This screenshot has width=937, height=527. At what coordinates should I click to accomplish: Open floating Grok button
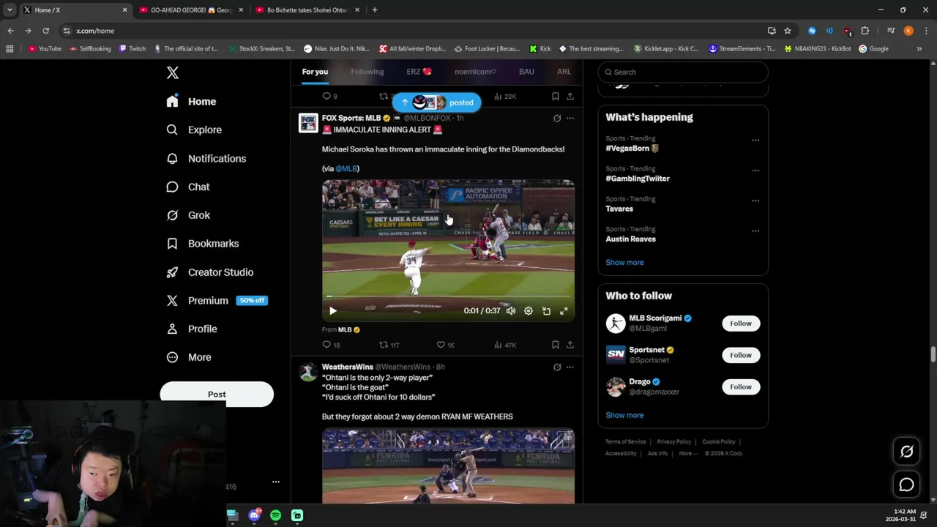[906, 452]
